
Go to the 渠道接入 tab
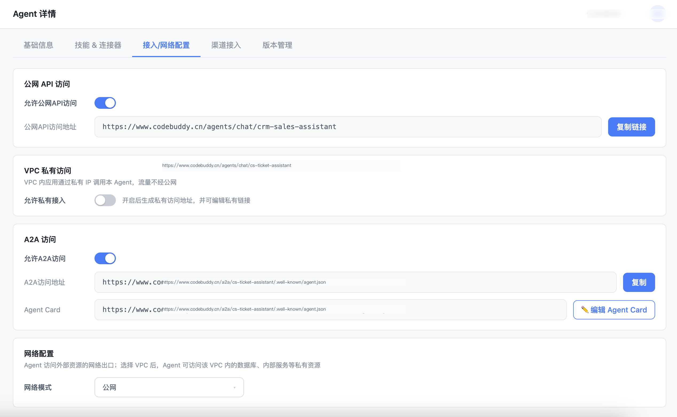pyautogui.click(x=226, y=45)
